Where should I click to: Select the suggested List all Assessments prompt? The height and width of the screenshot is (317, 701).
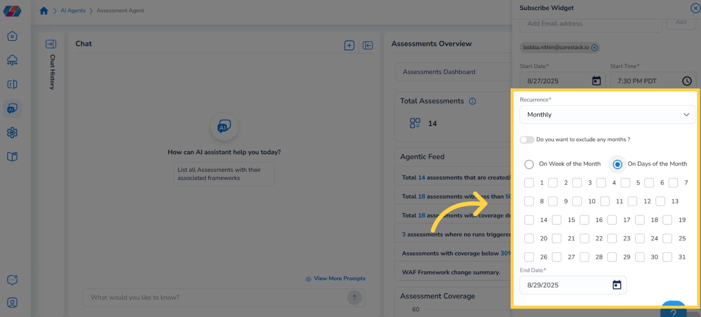(224, 174)
